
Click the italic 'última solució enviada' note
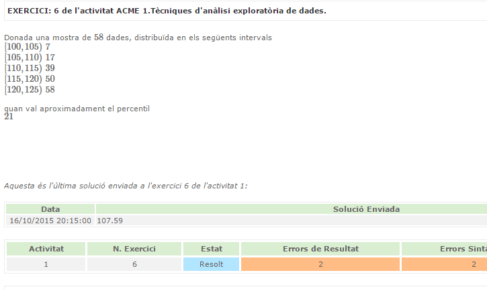pos(126,185)
